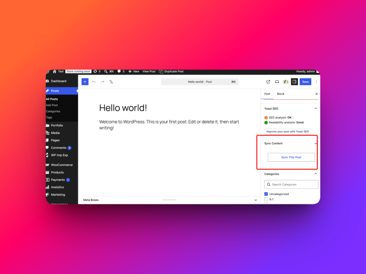Open the editor options three-dot menu
Image resolution: width=366 pixels, height=274 pixels.
click(x=317, y=82)
